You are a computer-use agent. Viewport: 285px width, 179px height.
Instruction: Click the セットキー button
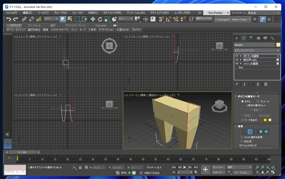point(218,172)
